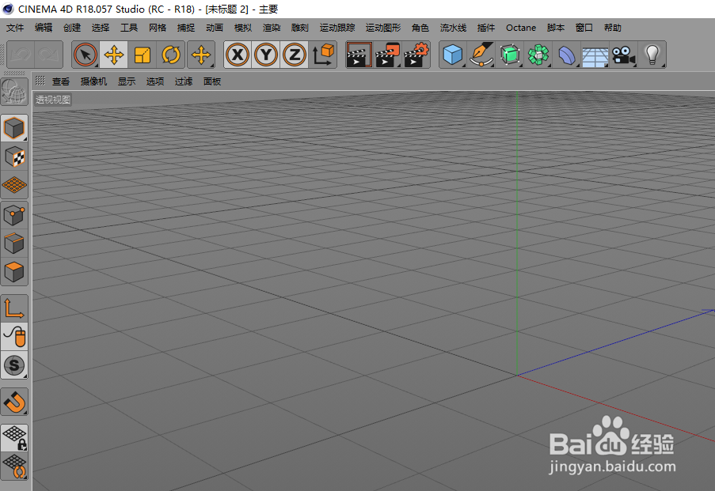Image resolution: width=715 pixels, height=491 pixels.
Task: Add a Light bulb object
Action: pos(652,55)
